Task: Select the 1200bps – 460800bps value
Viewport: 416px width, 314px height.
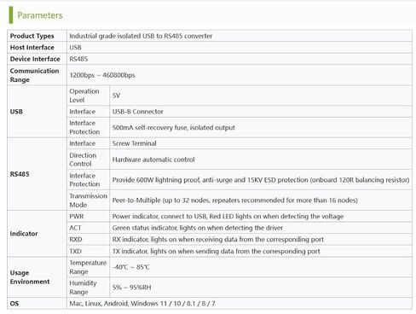Action: [x=102, y=75]
